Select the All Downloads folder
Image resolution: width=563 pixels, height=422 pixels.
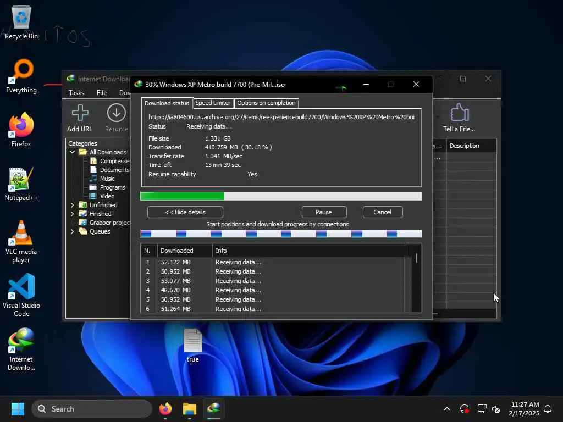(103, 152)
